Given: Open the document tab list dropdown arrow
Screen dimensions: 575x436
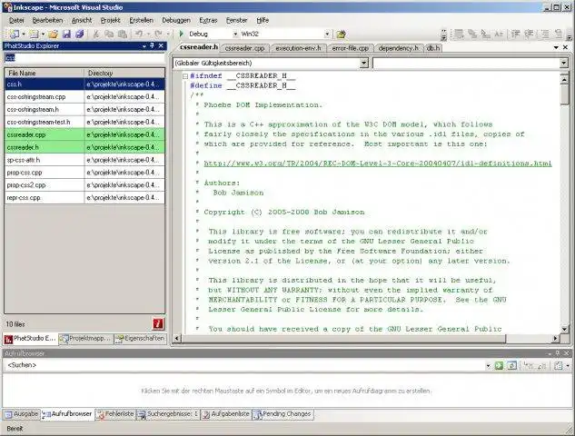Looking at the screenshot, I should (556, 47).
